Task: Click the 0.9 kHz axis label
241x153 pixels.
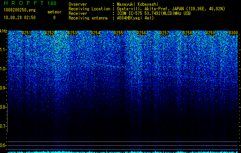Action: (x=3, y=88)
